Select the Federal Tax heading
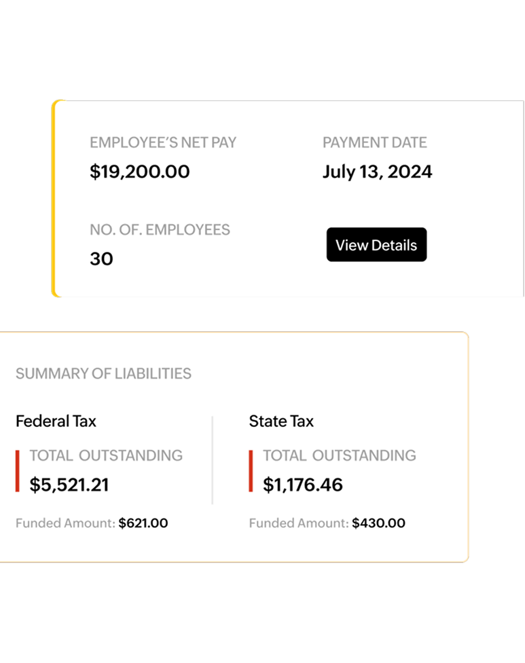 (x=56, y=421)
